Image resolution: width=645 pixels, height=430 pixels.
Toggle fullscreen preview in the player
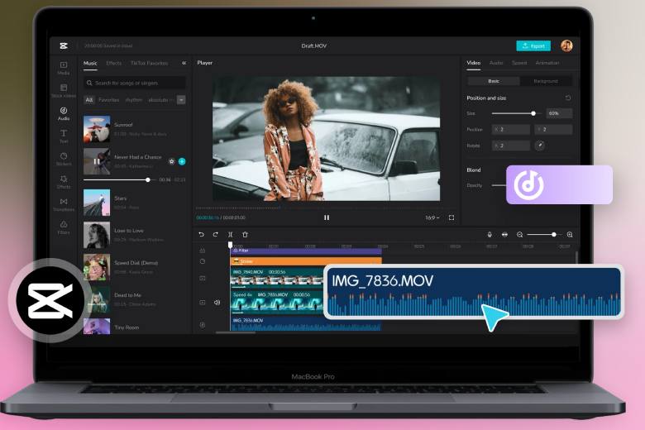pos(451,217)
